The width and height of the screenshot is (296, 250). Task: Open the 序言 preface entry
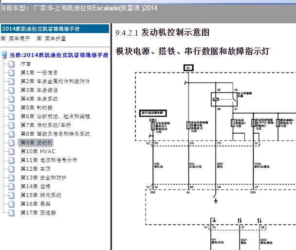(x=26, y=64)
